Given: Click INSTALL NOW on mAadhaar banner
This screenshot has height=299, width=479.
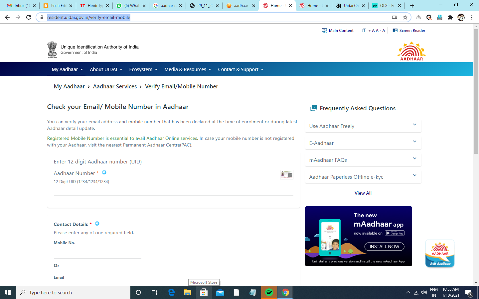Looking at the screenshot, I should coord(384,247).
